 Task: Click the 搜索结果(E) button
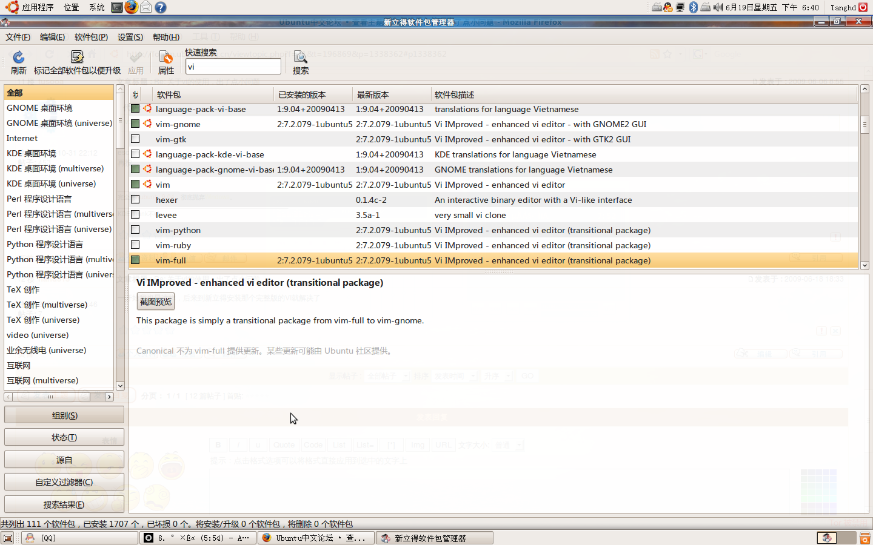coord(64,504)
